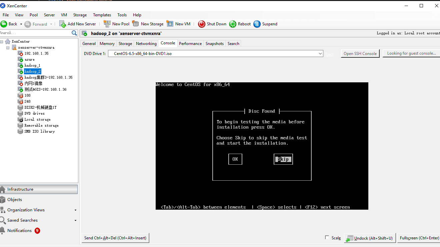Open the DVD Drive 1 dropdown
440x247 pixels.
pos(320,54)
